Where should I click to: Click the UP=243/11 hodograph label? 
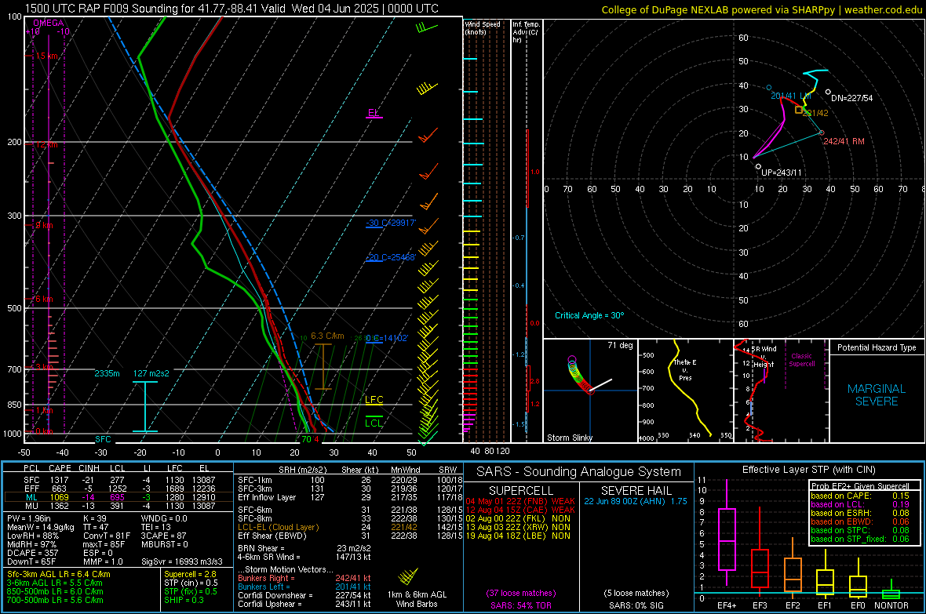tap(782, 173)
